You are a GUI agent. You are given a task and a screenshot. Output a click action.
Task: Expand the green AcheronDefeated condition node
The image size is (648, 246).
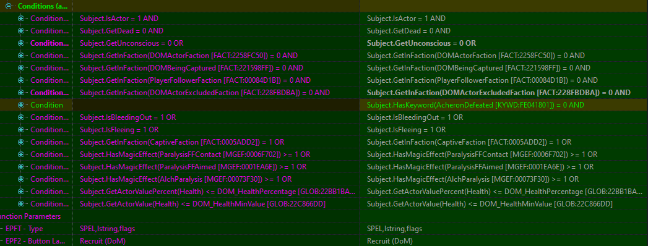20,105
